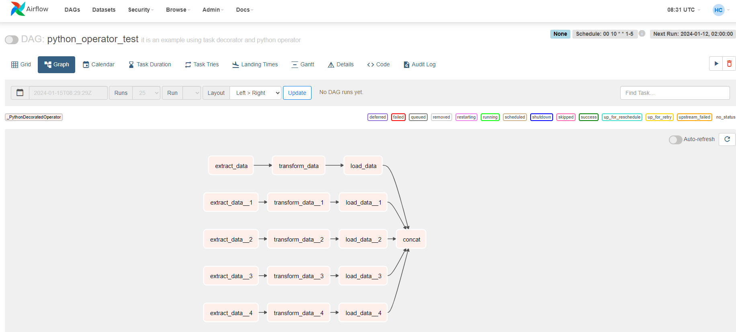Click the schedule info icon

coord(642,34)
